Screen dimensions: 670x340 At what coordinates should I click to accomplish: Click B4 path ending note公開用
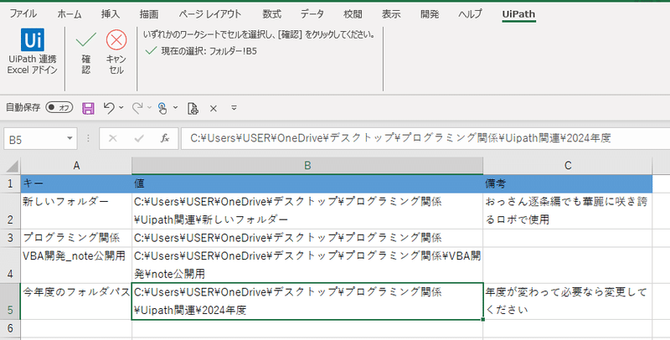pos(307,265)
